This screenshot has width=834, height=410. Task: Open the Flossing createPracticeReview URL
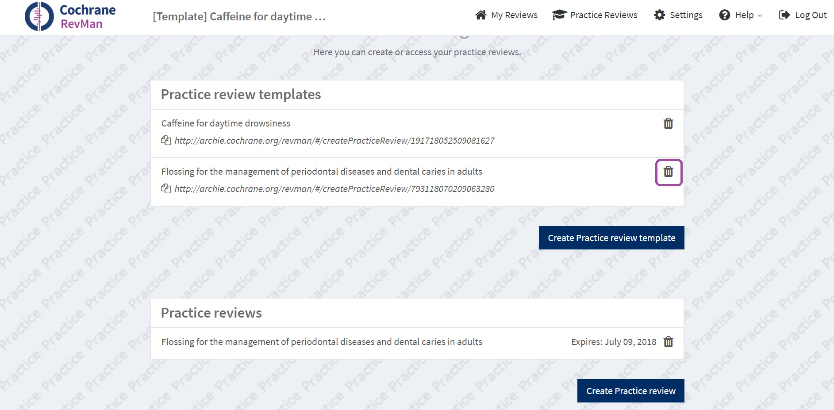click(334, 189)
